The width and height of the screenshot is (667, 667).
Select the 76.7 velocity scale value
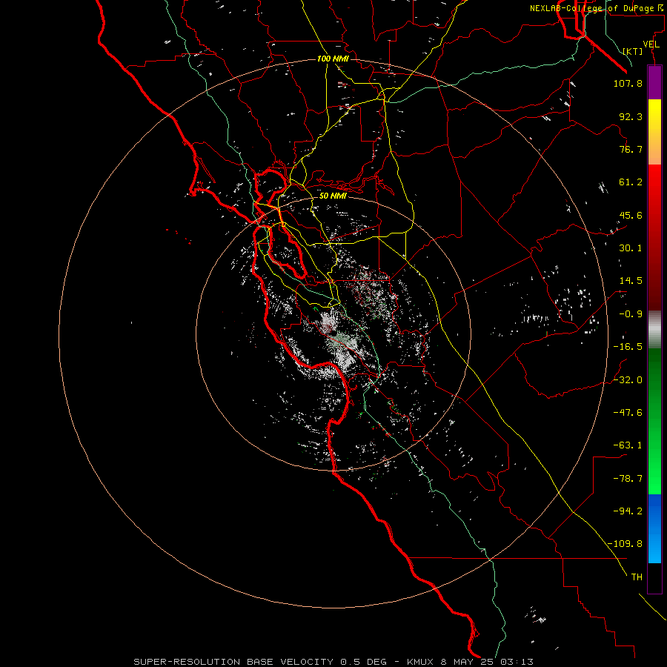(x=631, y=149)
